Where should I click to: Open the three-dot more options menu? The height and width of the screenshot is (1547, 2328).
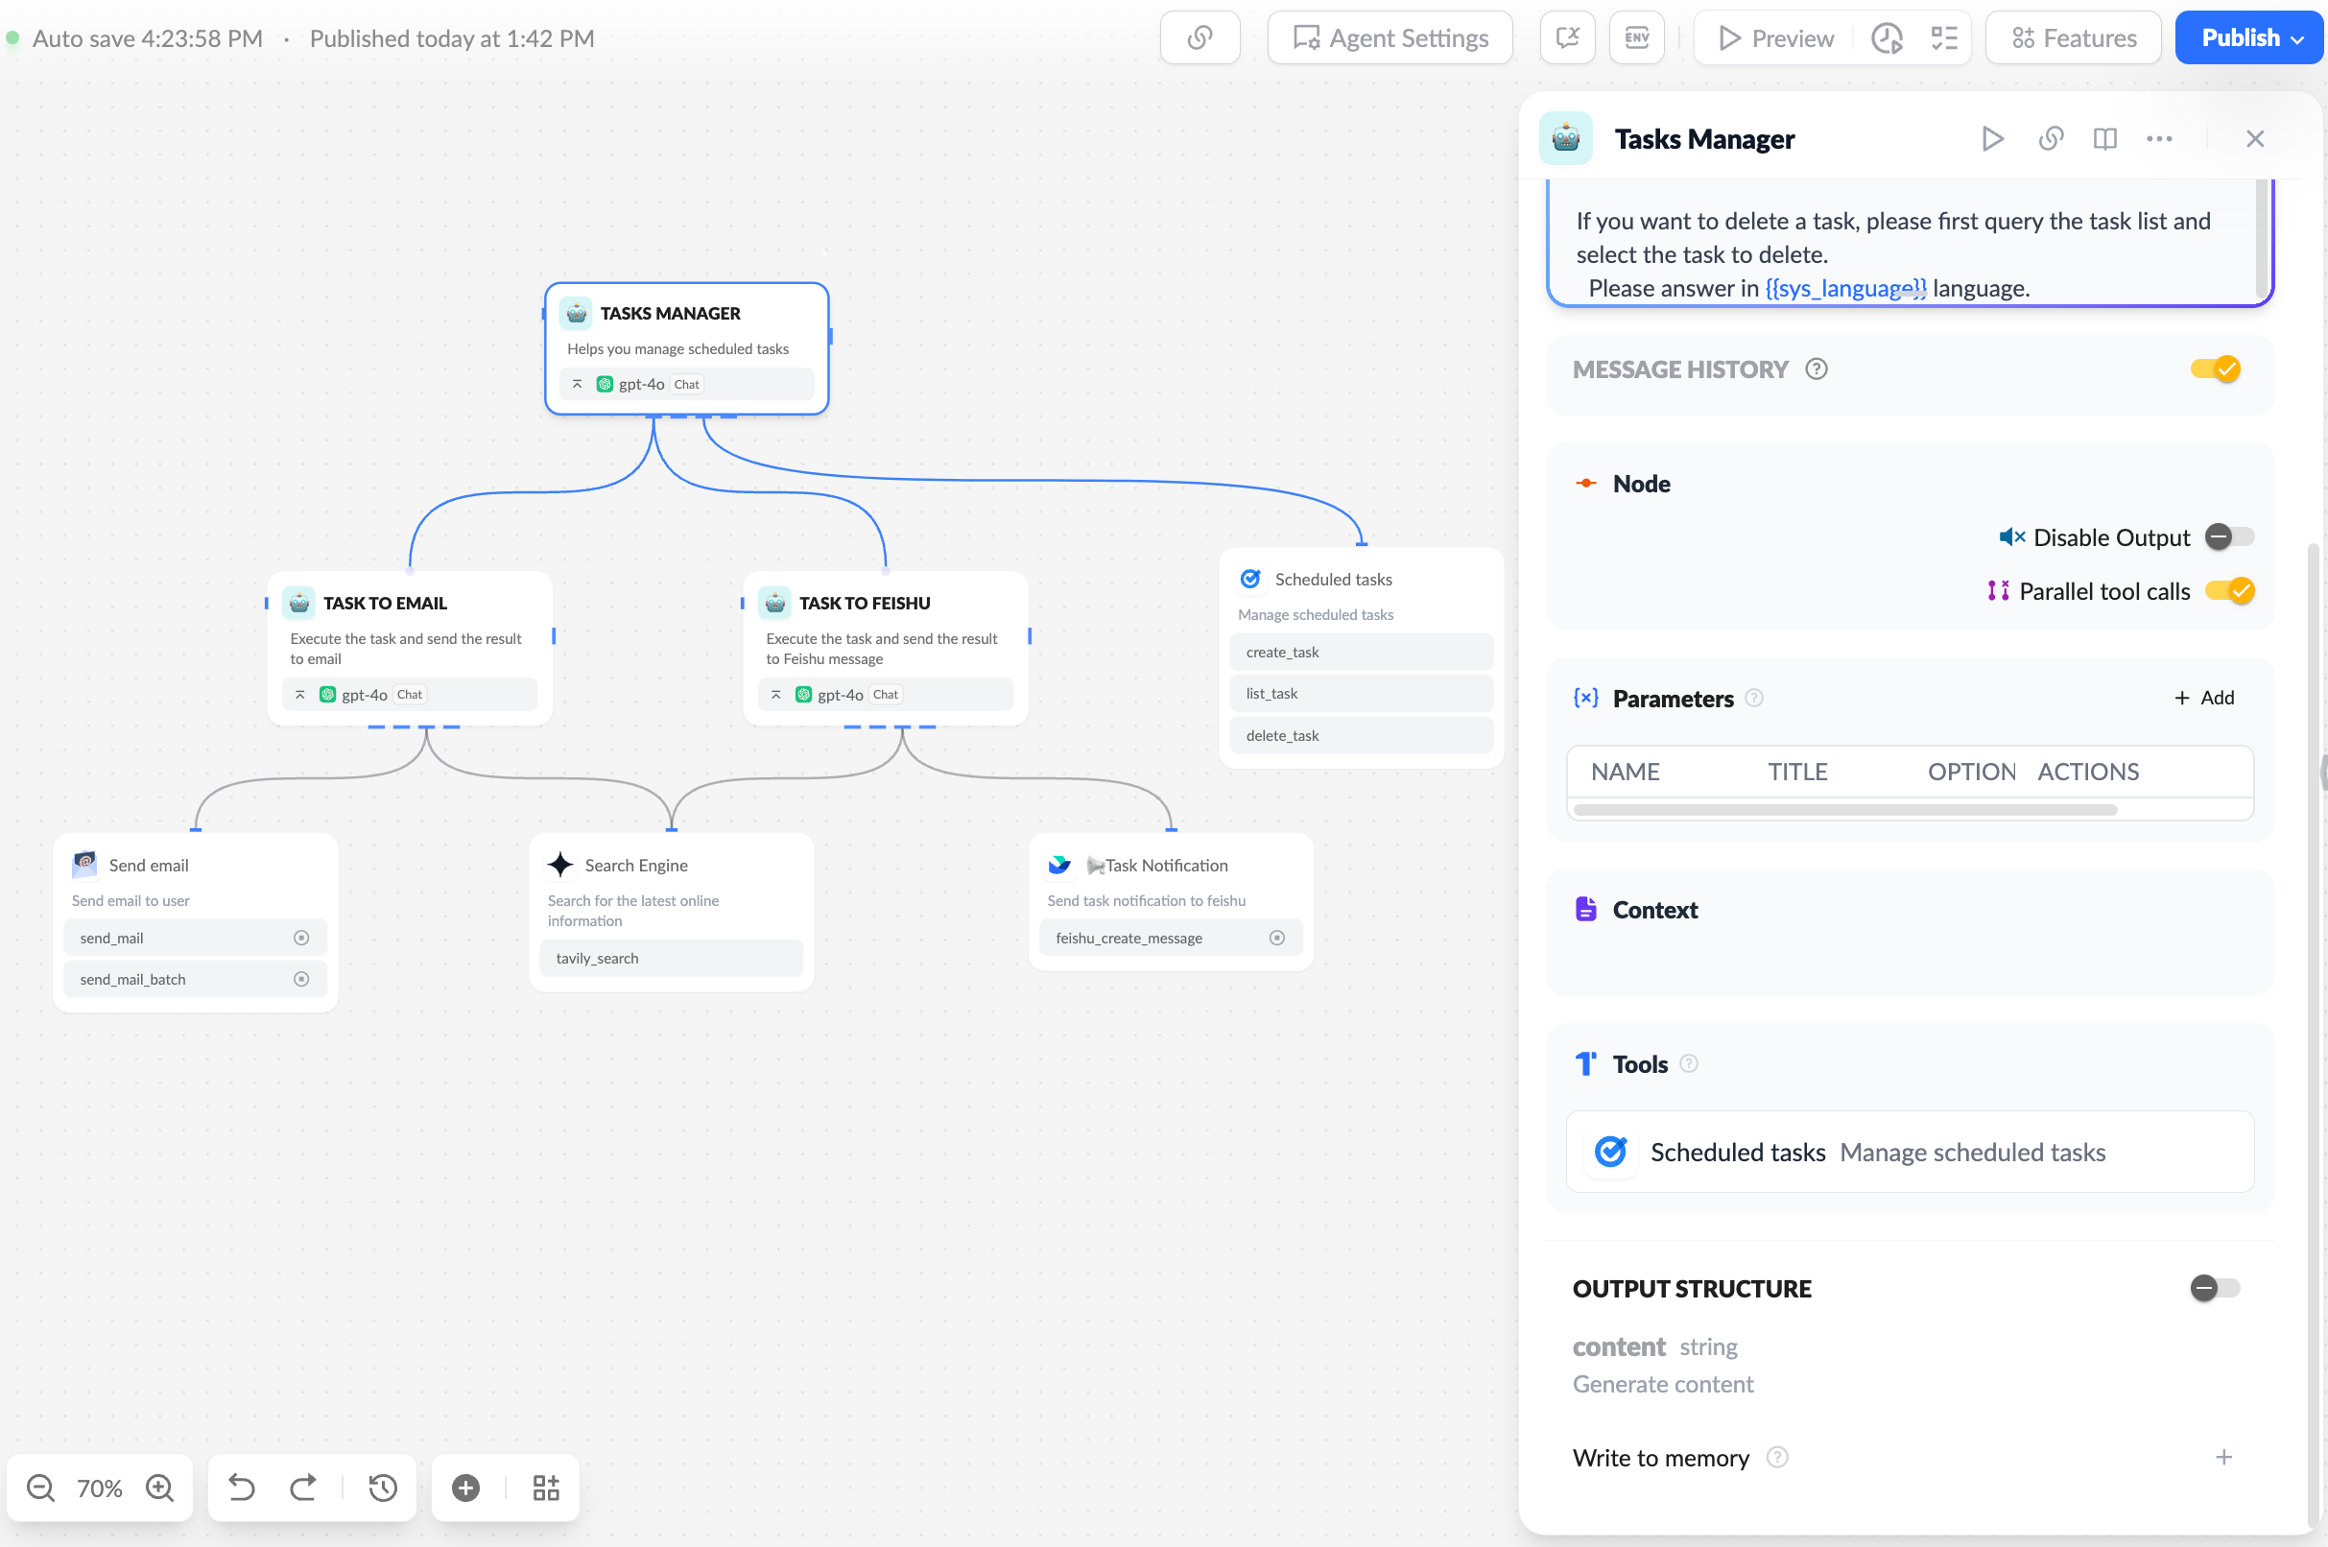point(2159,138)
